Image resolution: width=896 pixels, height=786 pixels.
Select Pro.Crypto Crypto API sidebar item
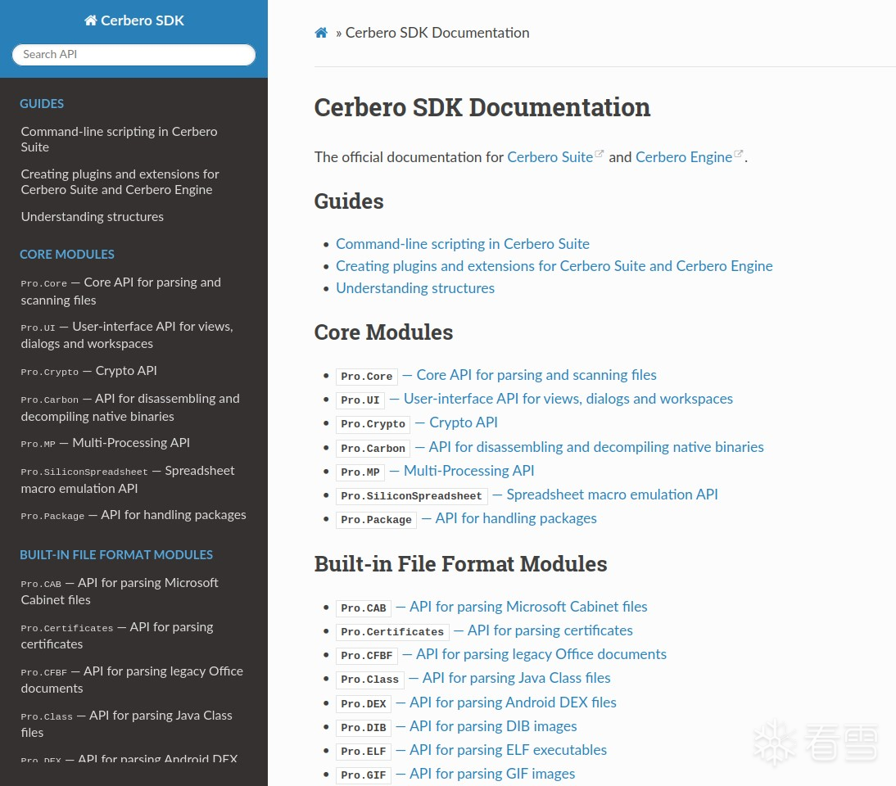[88, 371]
